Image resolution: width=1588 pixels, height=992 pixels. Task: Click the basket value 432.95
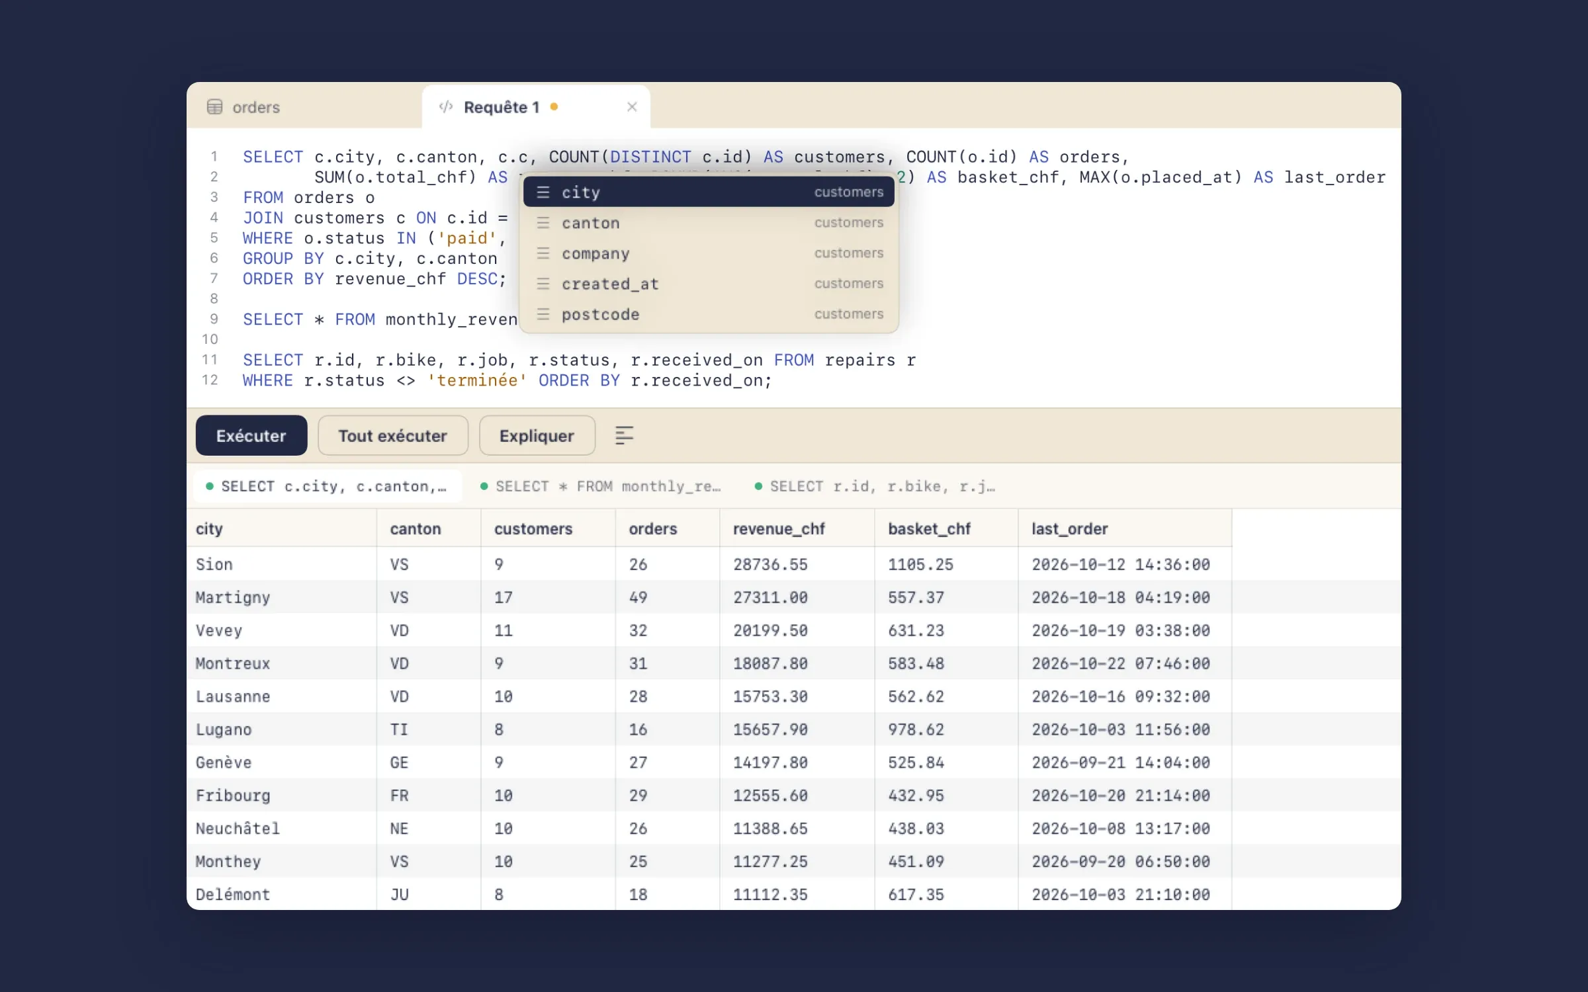(x=946, y=796)
